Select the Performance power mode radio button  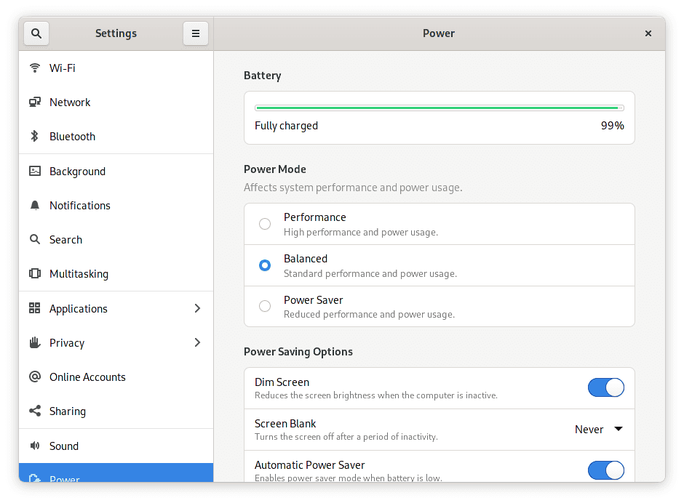pyautogui.click(x=265, y=224)
